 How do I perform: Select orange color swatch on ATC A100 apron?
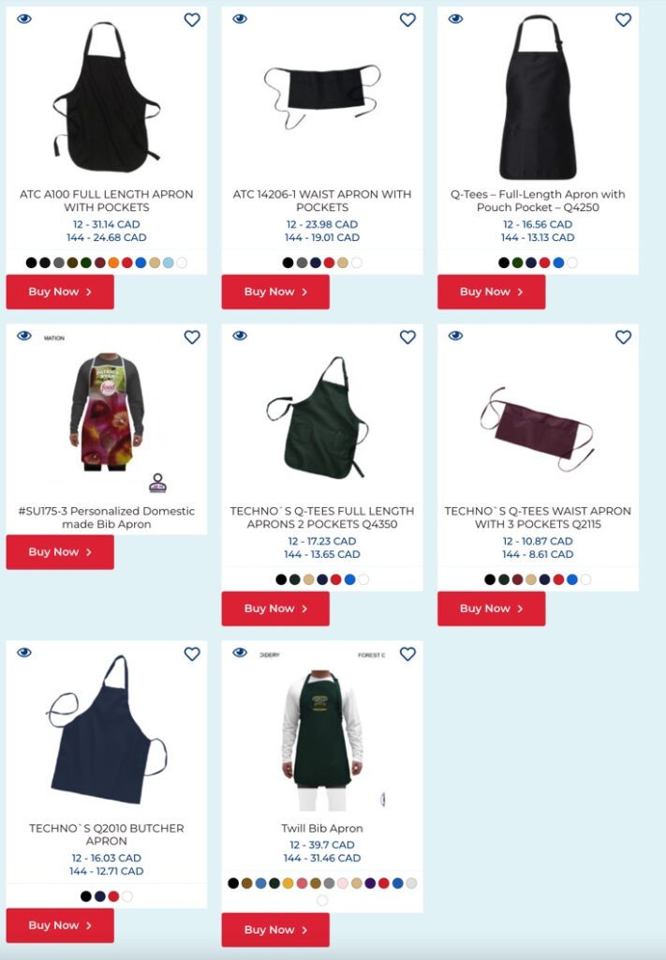click(x=113, y=262)
